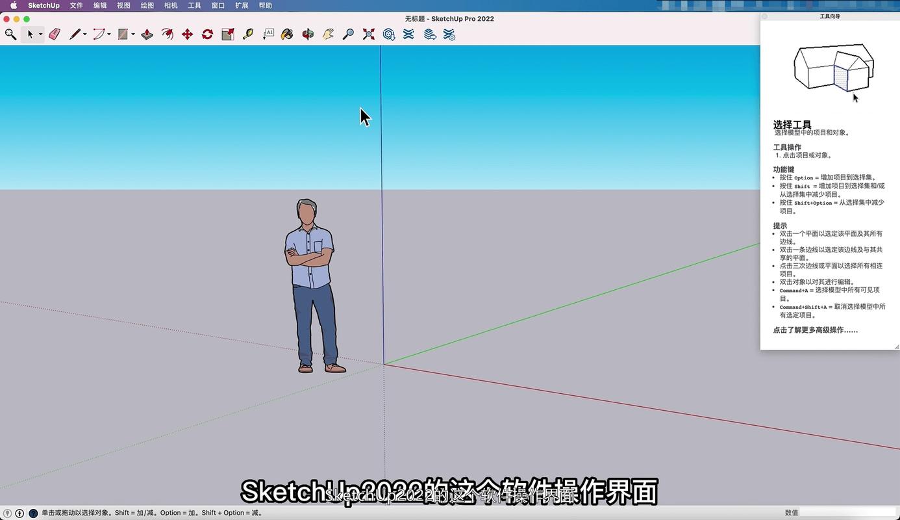Screen dimensions: 900x520
Task: Select the Tape Measure tool
Action: click(x=248, y=34)
